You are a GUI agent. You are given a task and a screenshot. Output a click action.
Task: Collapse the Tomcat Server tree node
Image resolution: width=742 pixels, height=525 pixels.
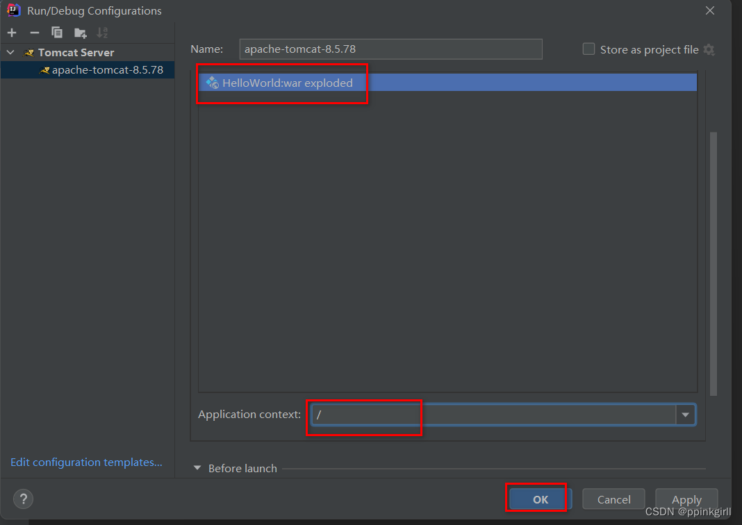click(10, 53)
